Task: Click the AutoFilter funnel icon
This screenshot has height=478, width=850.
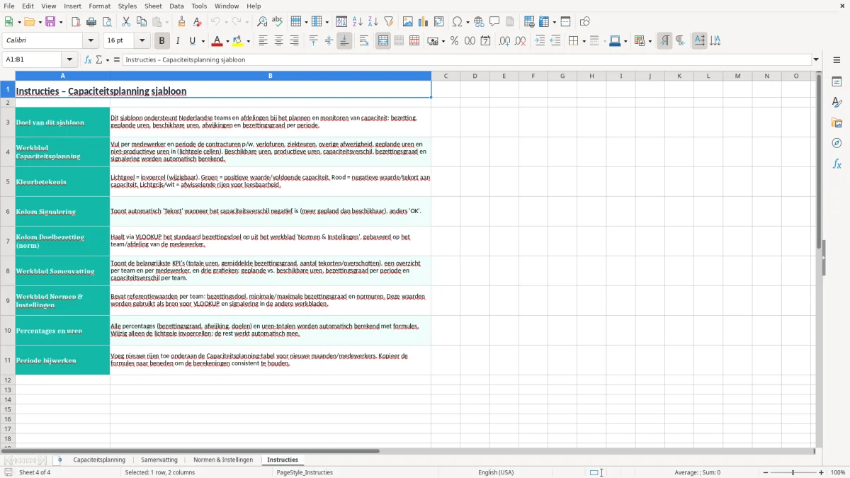Action: pos(388,22)
